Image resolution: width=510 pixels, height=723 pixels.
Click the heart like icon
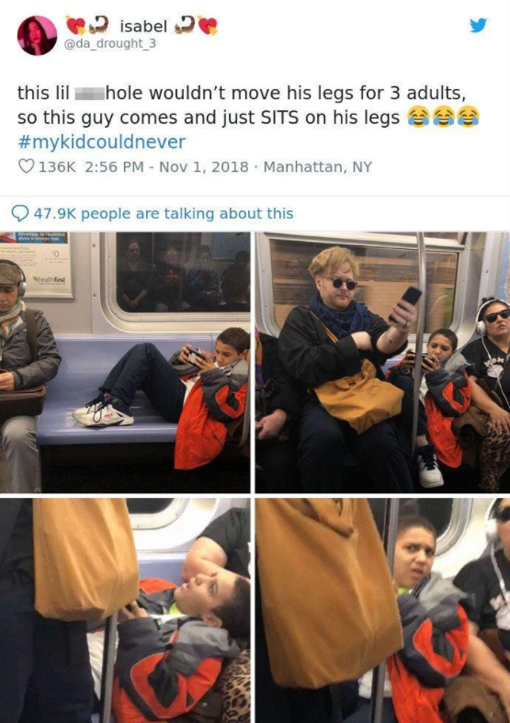tap(27, 166)
